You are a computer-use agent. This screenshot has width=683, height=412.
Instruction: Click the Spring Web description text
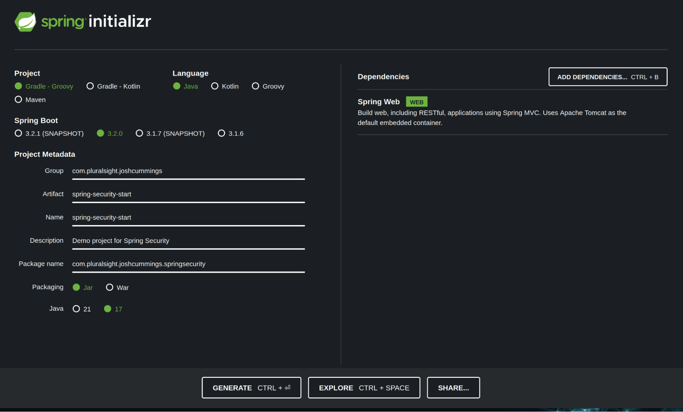(492, 118)
